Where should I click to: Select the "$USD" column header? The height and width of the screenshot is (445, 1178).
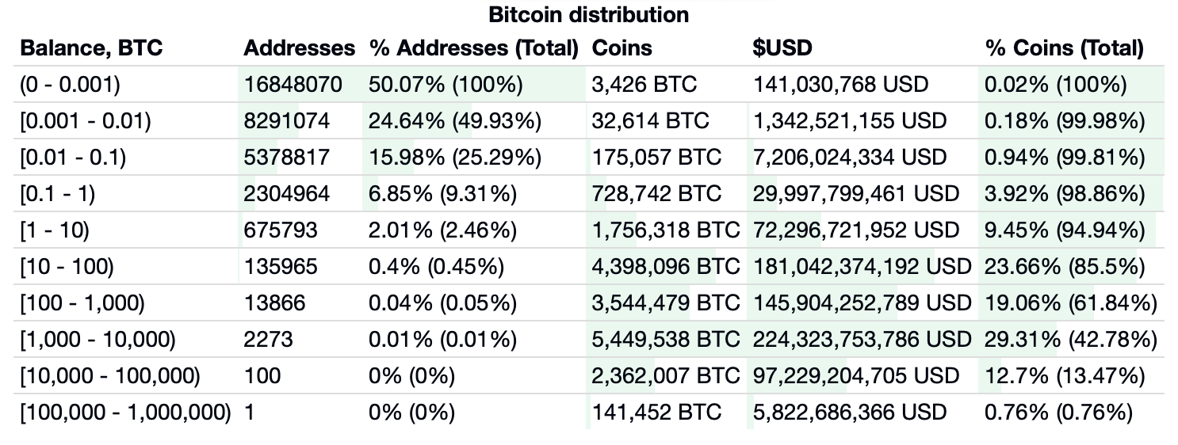(782, 48)
